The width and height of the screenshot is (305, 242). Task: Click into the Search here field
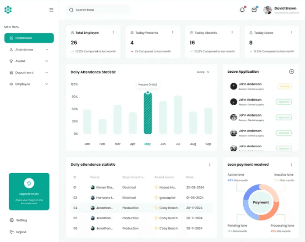98,10
